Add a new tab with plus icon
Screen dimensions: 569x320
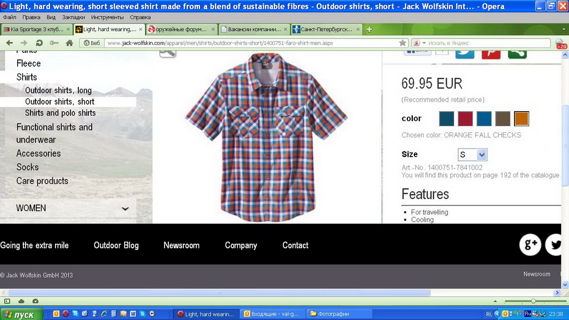(369, 29)
